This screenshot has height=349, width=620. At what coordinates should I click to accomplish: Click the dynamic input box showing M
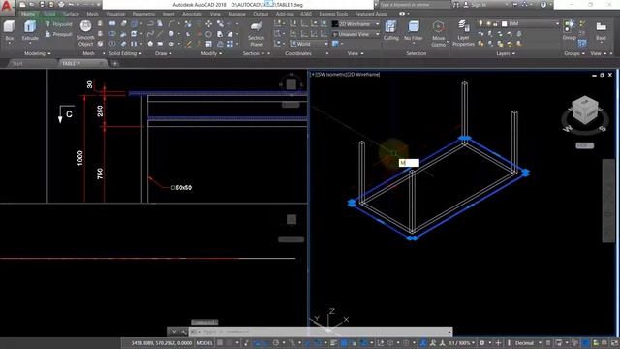[x=409, y=163]
